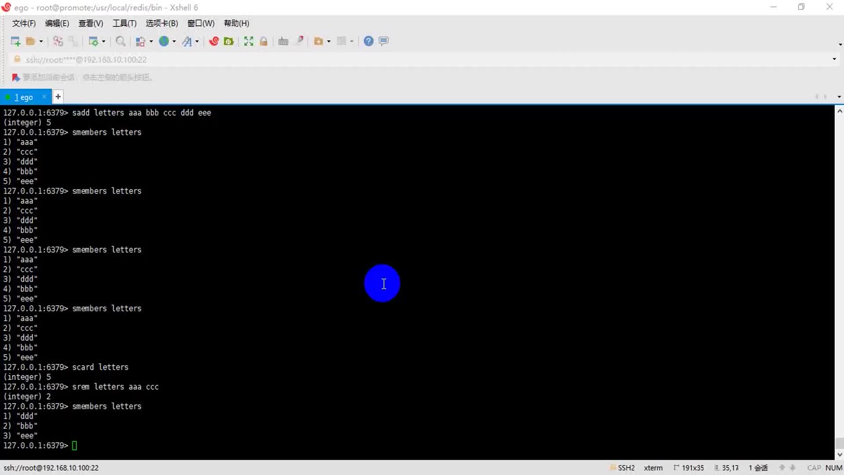Viewport: 844px width, 475px height.
Task: Expand the font A dropdown arrow
Action: [x=197, y=41]
